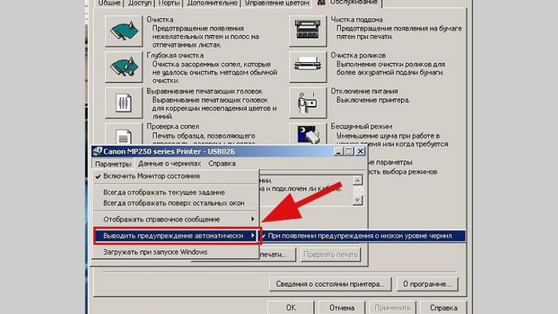Choose Загружать при запуске Windows
Screen dimensions: 558x314
(176, 252)
